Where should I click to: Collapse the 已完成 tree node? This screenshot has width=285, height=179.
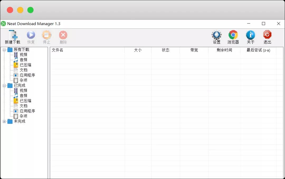pyautogui.click(x=4, y=86)
